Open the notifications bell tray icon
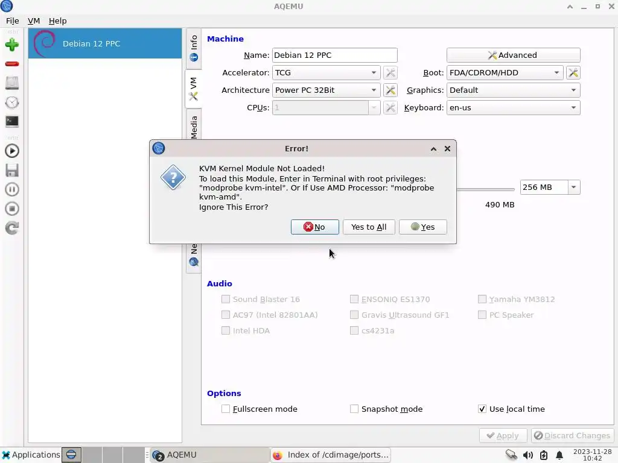Viewport: 618px width, 463px height. pos(559,455)
